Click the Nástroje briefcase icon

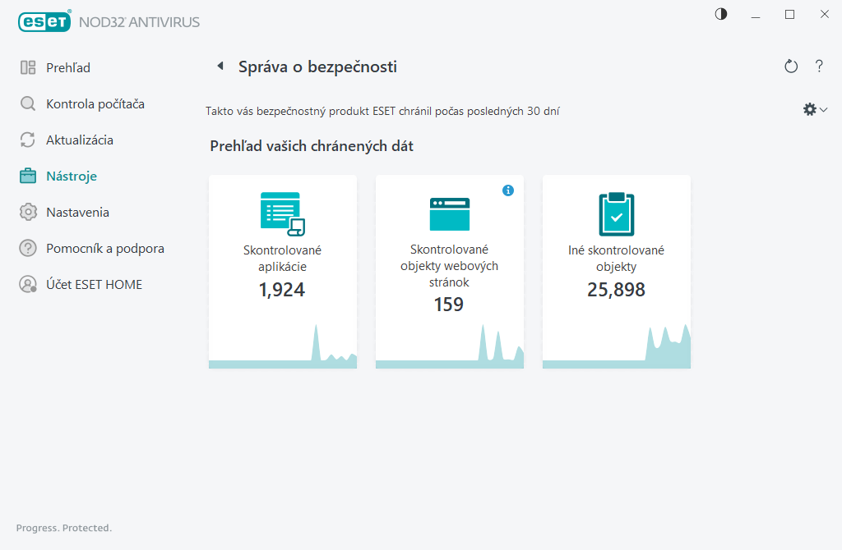coord(28,176)
